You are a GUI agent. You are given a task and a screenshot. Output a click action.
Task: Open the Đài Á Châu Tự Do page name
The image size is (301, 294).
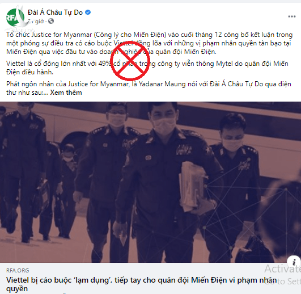tap(56, 12)
